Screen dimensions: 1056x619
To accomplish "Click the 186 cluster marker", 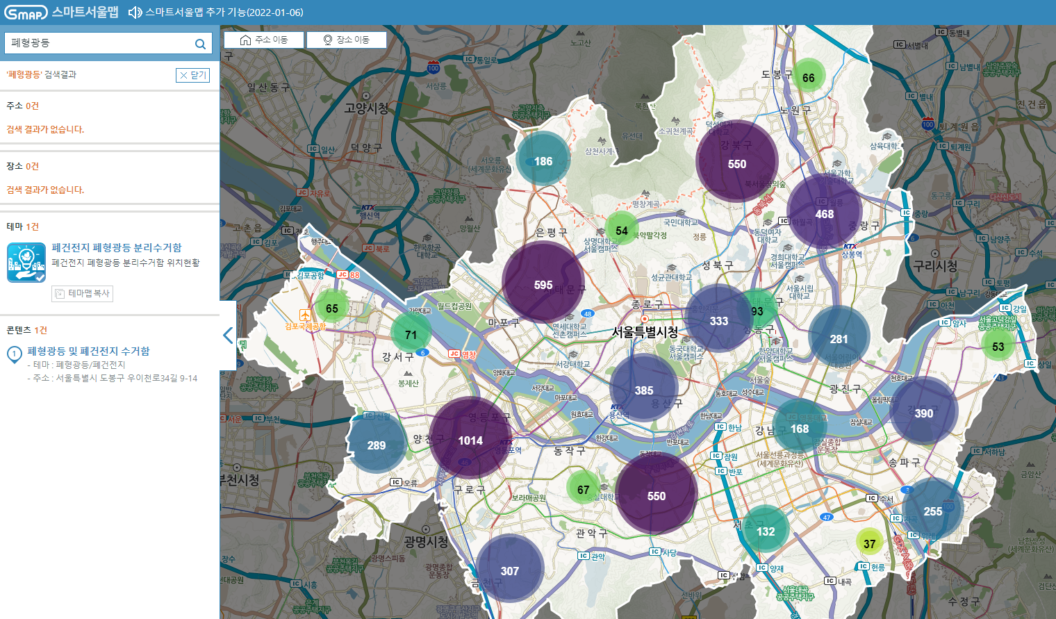I will click(543, 159).
